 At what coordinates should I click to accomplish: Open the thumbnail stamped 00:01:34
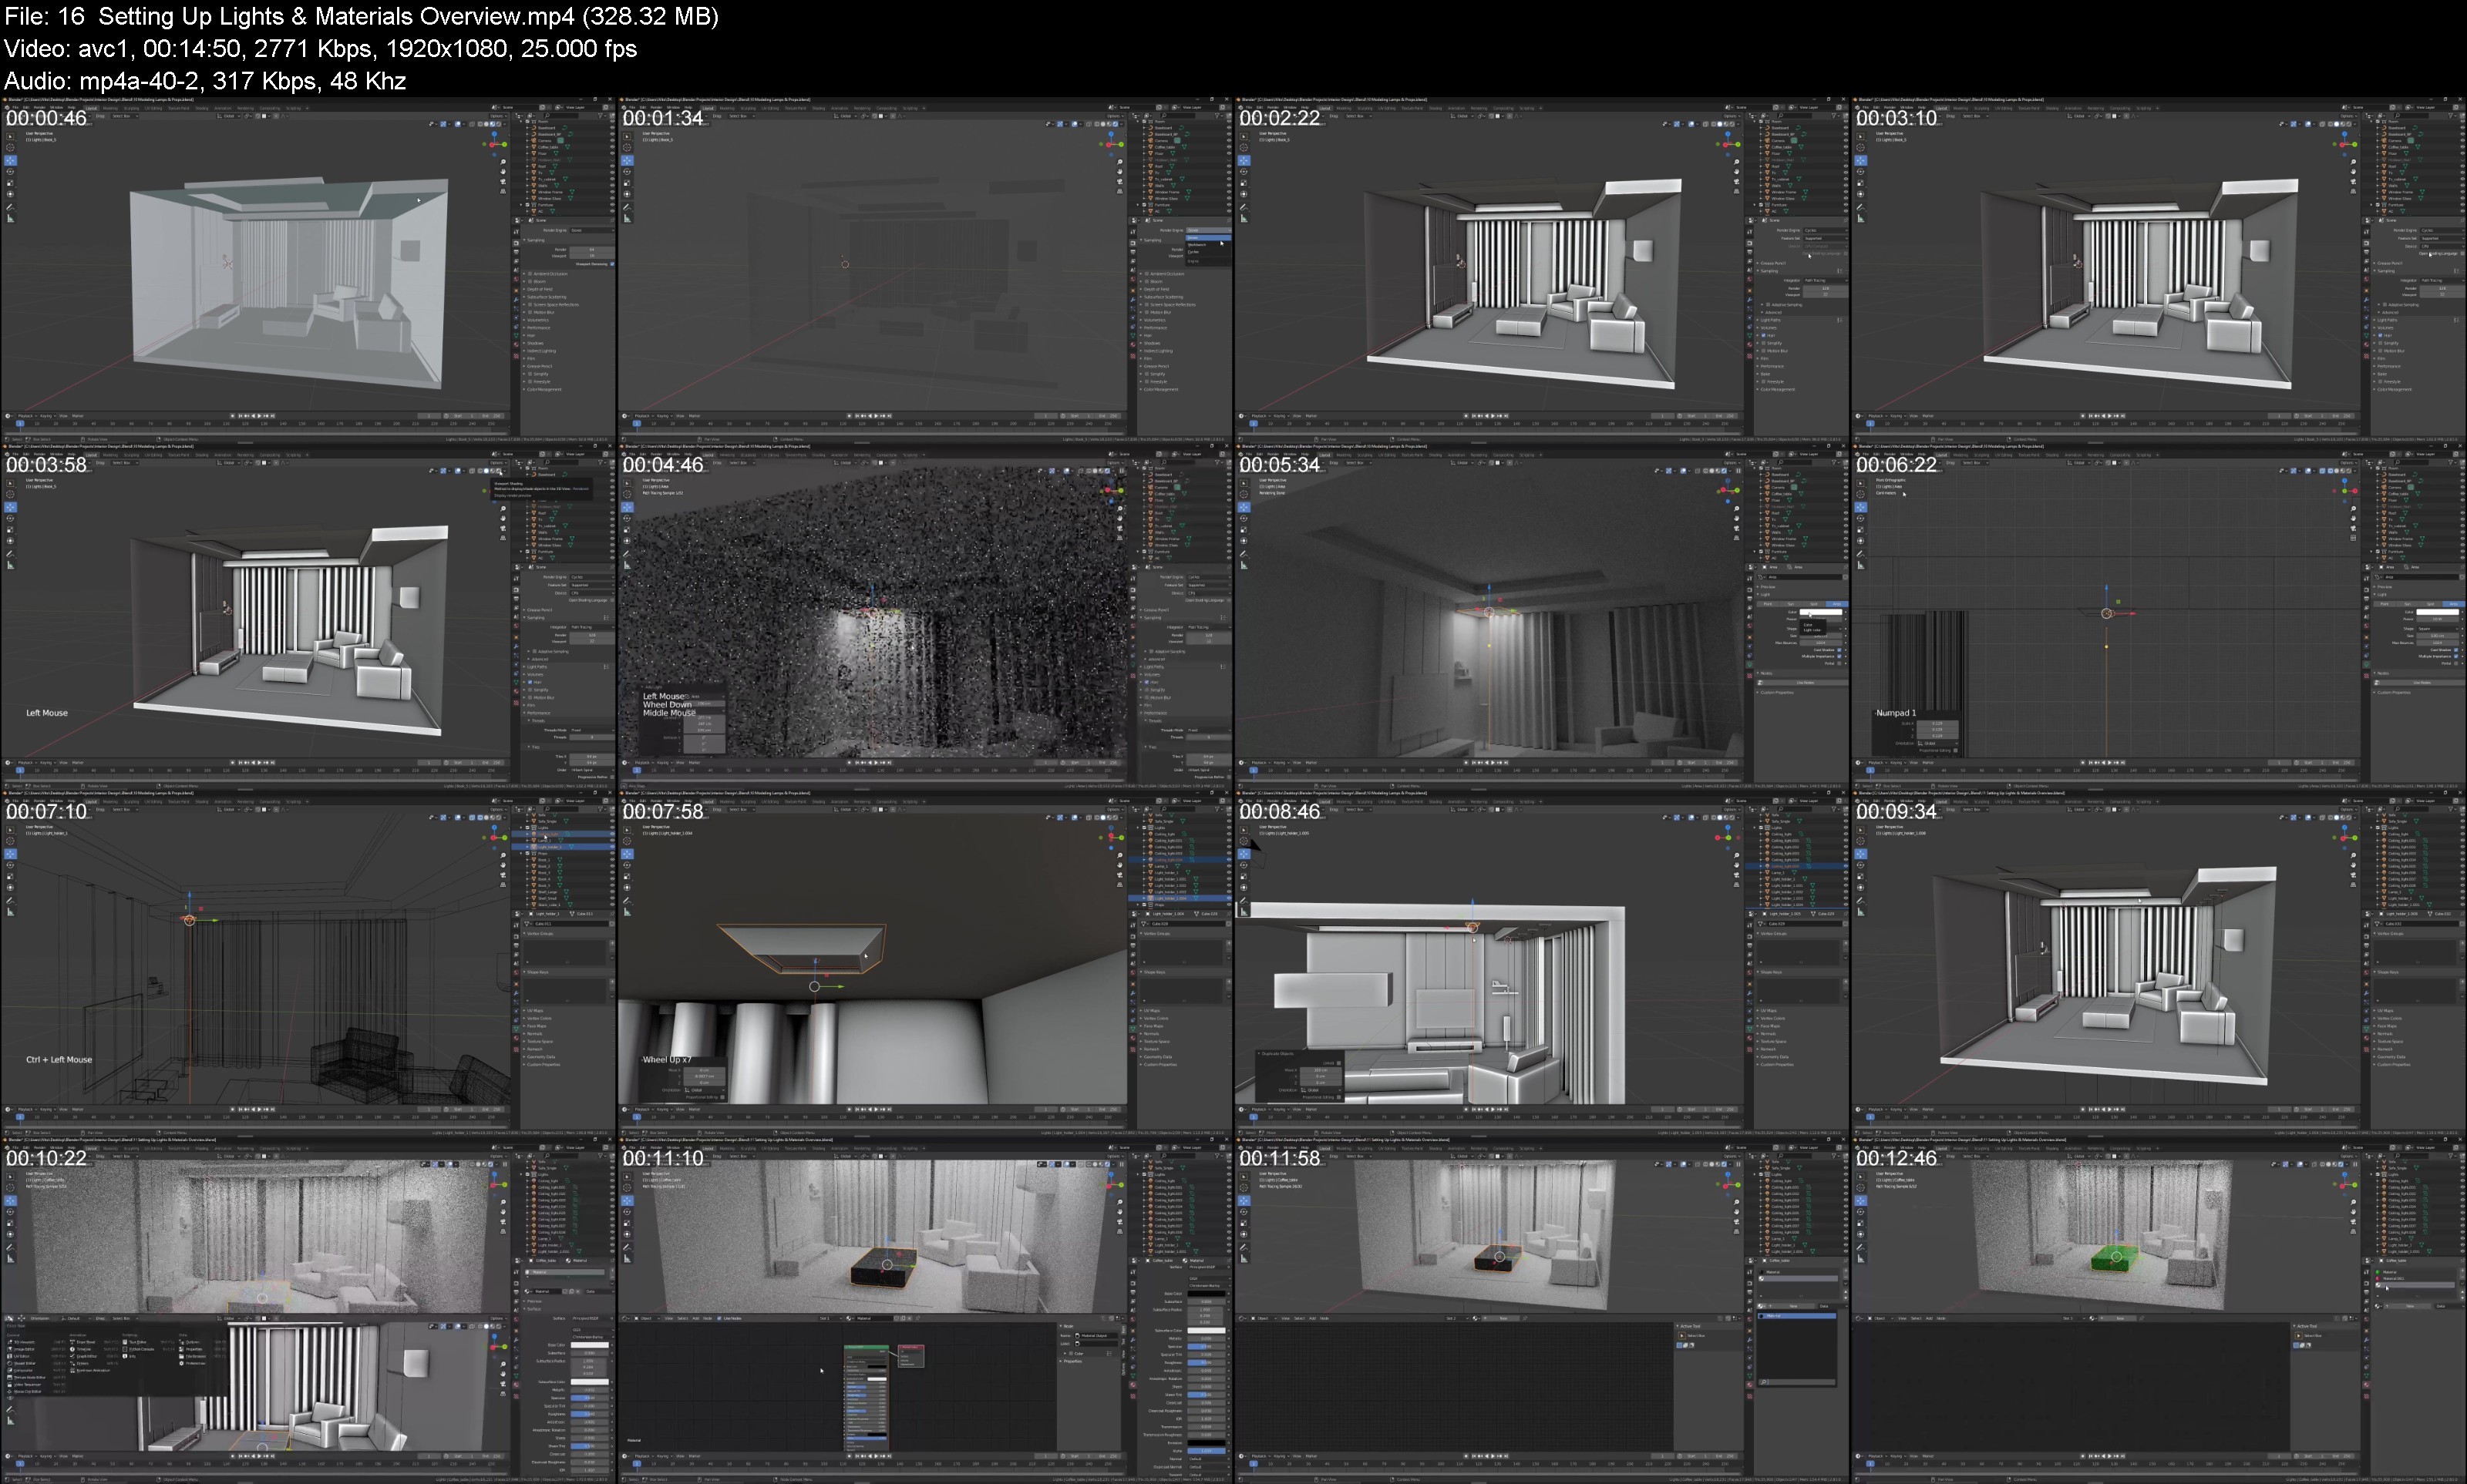coord(924,268)
